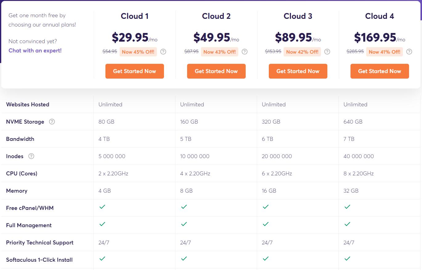The width and height of the screenshot is (422, 270).
Task: Click the green checkmark for Cloud 1 Free cPanel/WHM
Action: (102, 207)
